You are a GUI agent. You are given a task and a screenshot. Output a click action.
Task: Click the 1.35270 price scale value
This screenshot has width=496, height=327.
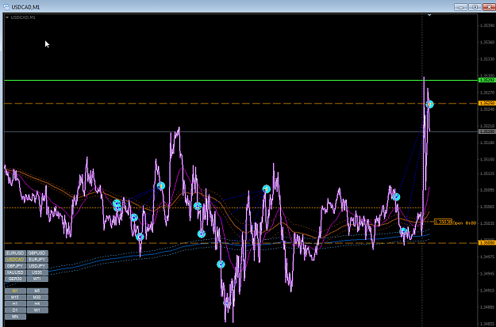(486, 93)
